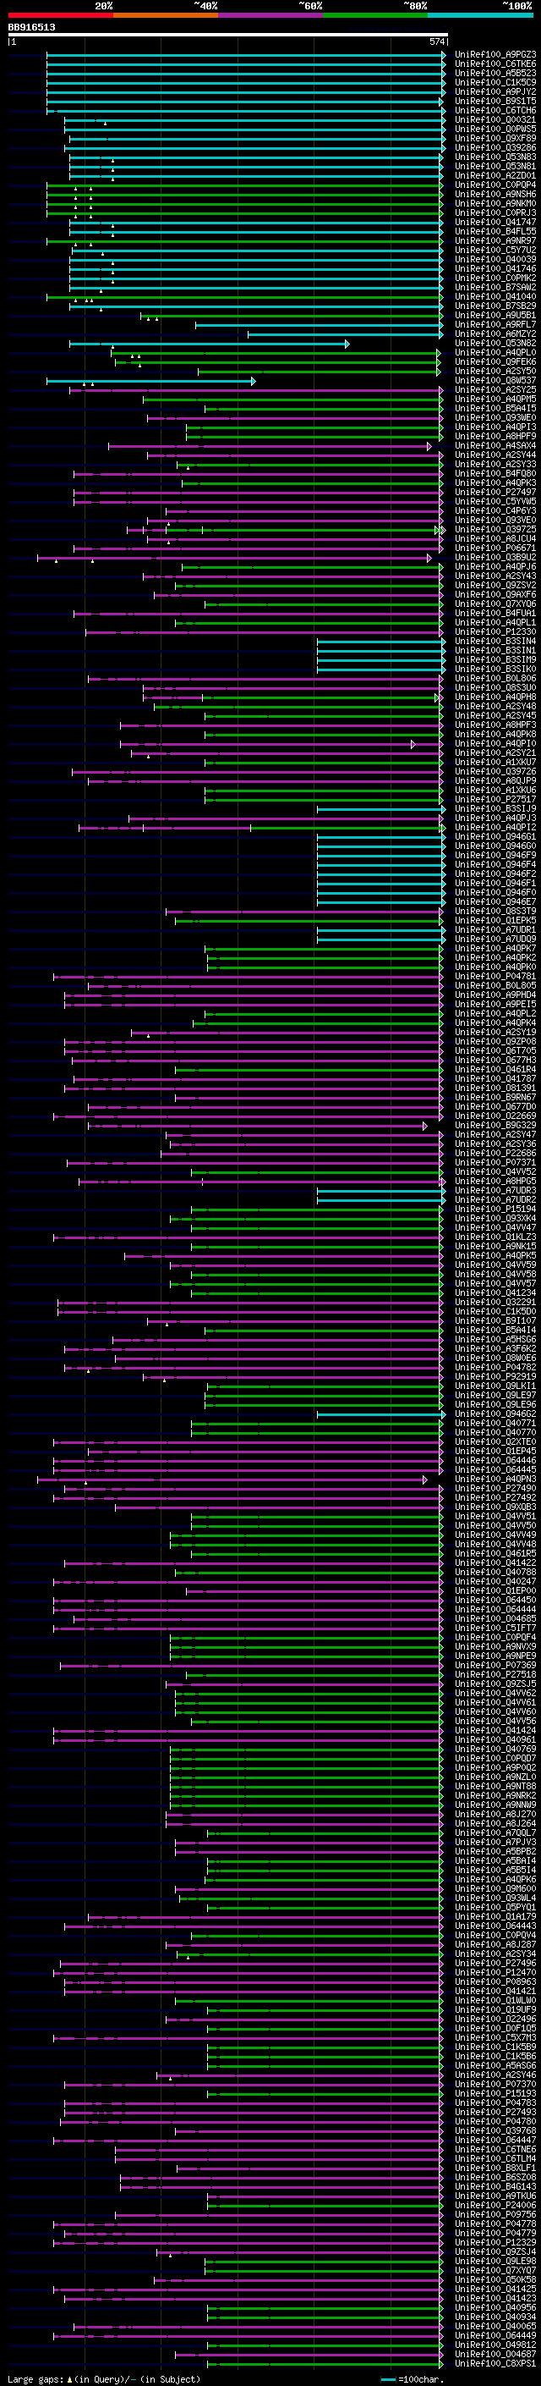The height and width of the screenshot is (2386, 541).
Task: Select the UniRef100_Q40039 label
Action: point(495,259)
